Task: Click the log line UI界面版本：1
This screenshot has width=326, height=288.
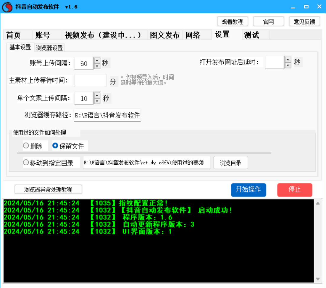Action: (x=88, y=231)
